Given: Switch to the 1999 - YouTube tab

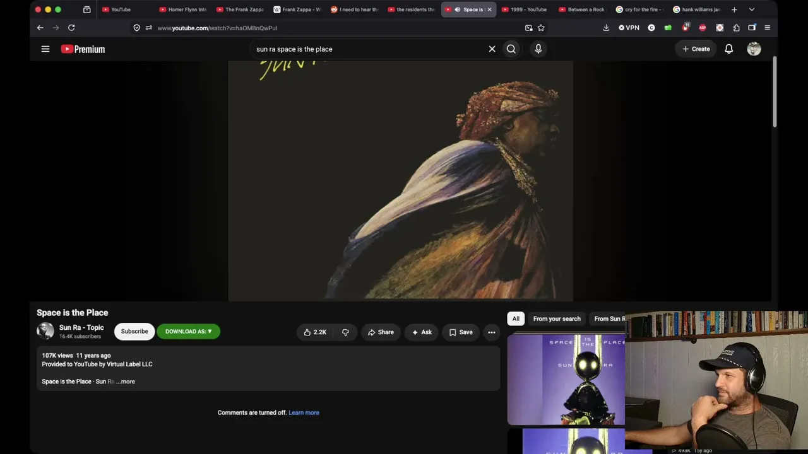Looking at the screenshot, I should click(x=525, y=9).
